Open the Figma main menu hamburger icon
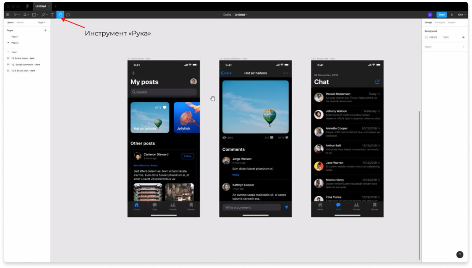472x268 pixels. 7,15
